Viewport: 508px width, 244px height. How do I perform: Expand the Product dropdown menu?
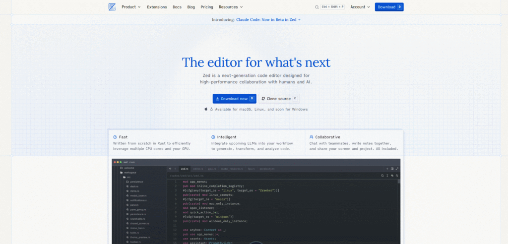[131, 7]
